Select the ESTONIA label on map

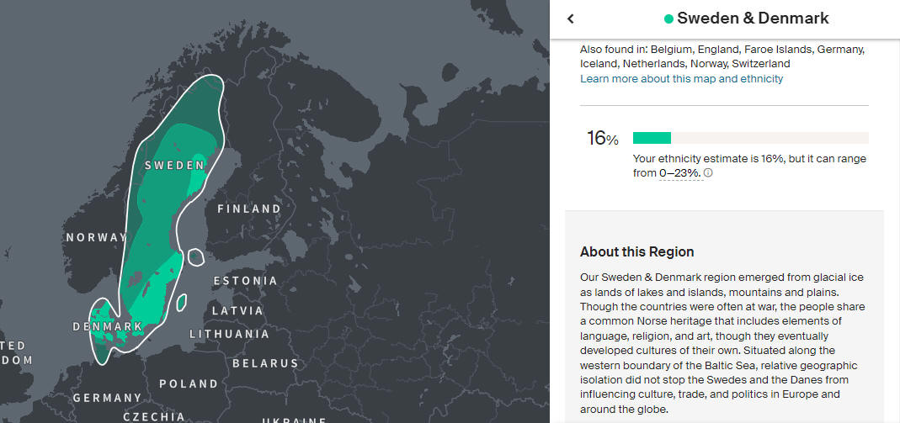245,281
